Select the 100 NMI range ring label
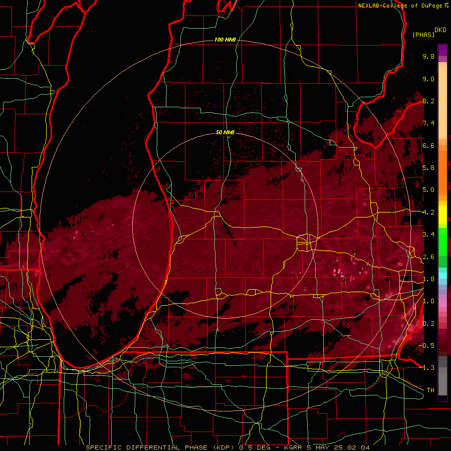This screenshot has width=451, height=451. click(225, 40)
